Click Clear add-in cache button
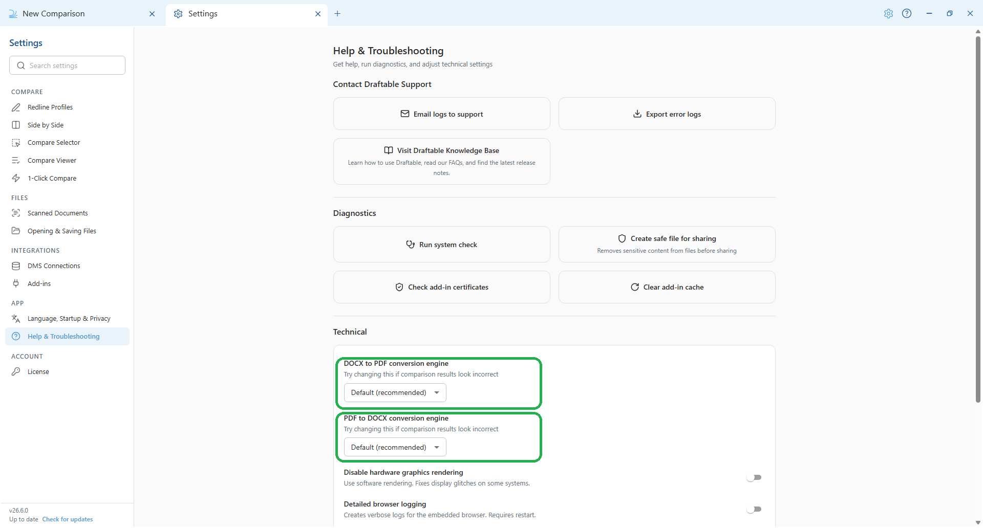983x528 pixels. pyautogui.click(x=667, y=288)
